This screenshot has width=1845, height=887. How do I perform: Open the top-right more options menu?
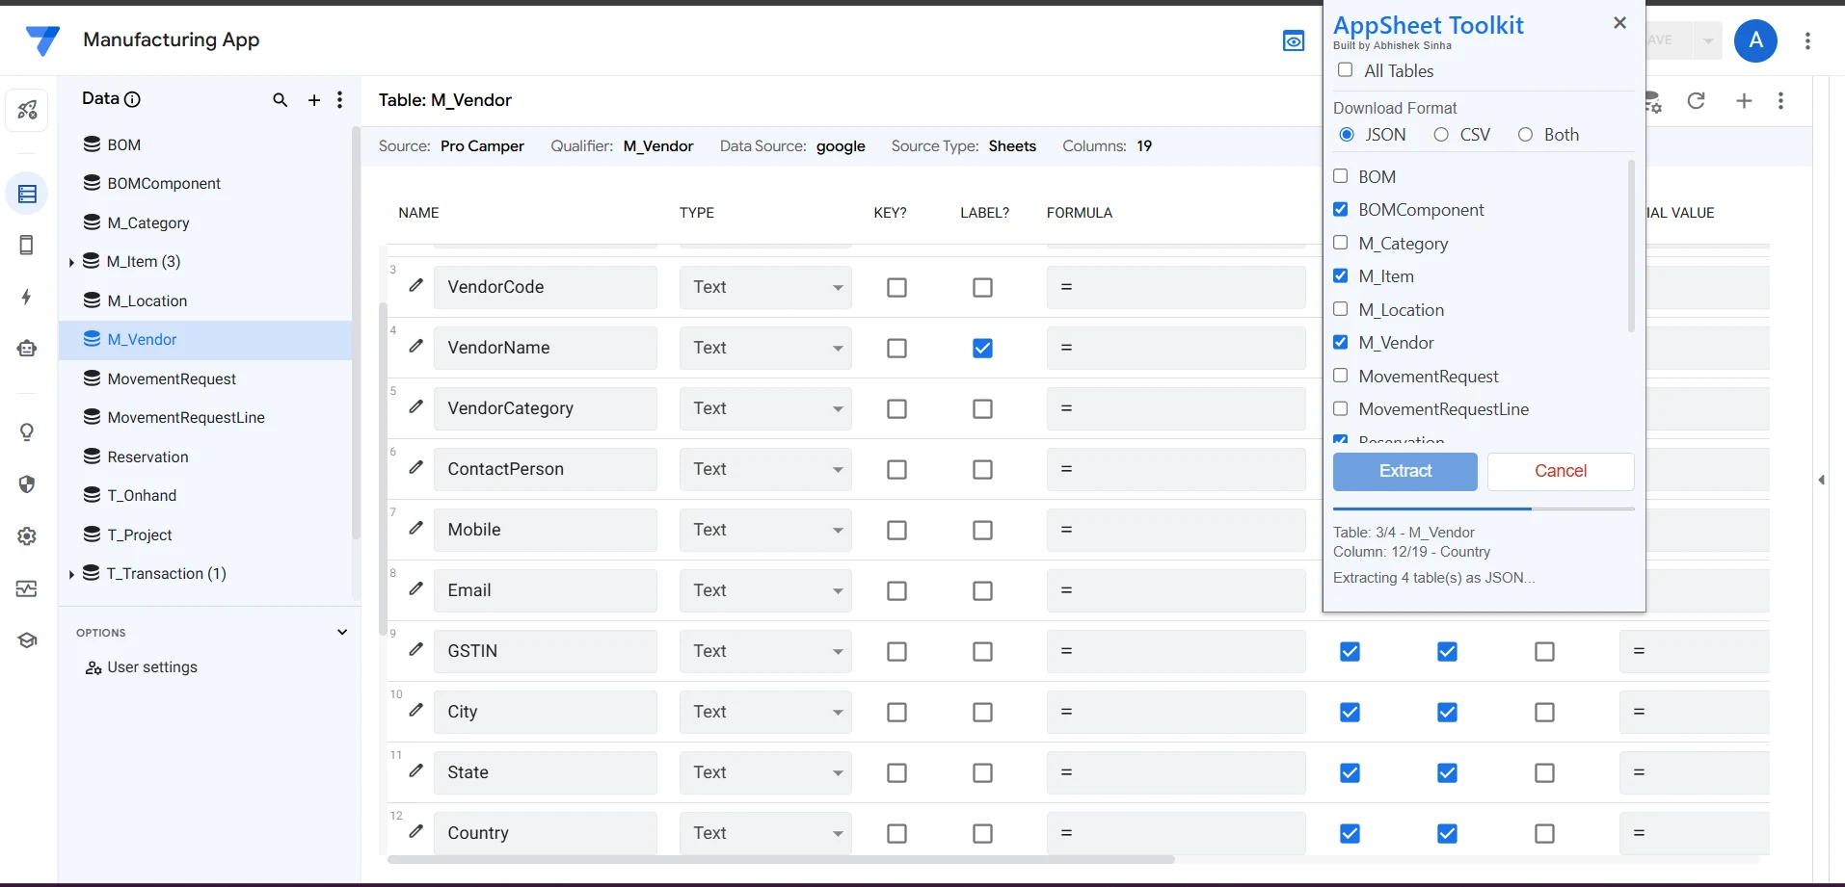coord(1807,40)
